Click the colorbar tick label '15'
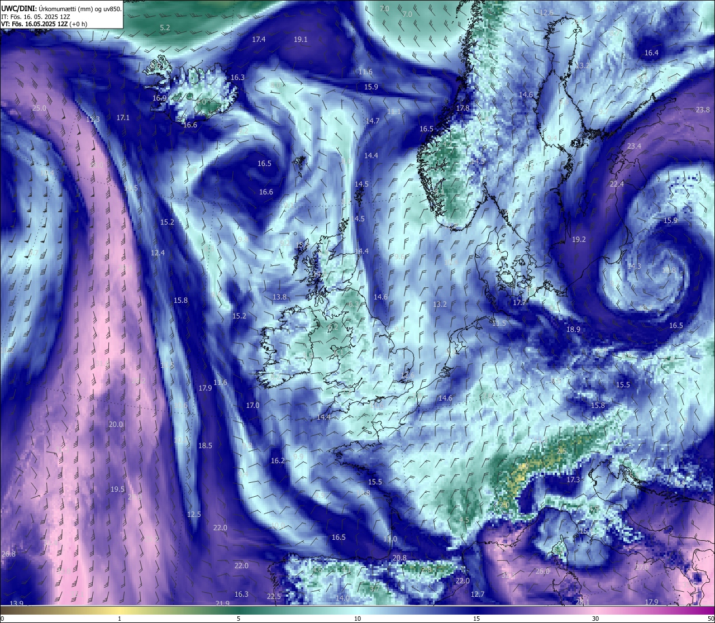715x623 pixels. coord(476,619)
